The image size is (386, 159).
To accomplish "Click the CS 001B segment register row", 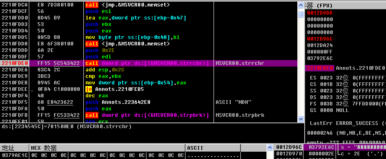I will click(x=348, y=84).
